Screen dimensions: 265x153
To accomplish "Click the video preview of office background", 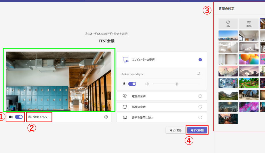I will click(x=59, y=81).
